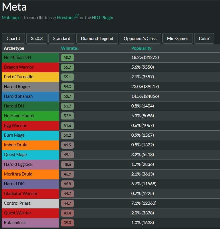Click the 46.8 winrate badge
Screen dimensions: 220x229
pos(68,184)
